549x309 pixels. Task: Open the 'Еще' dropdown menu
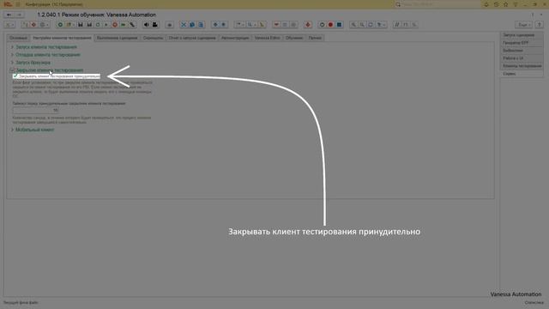coord(523,25)
